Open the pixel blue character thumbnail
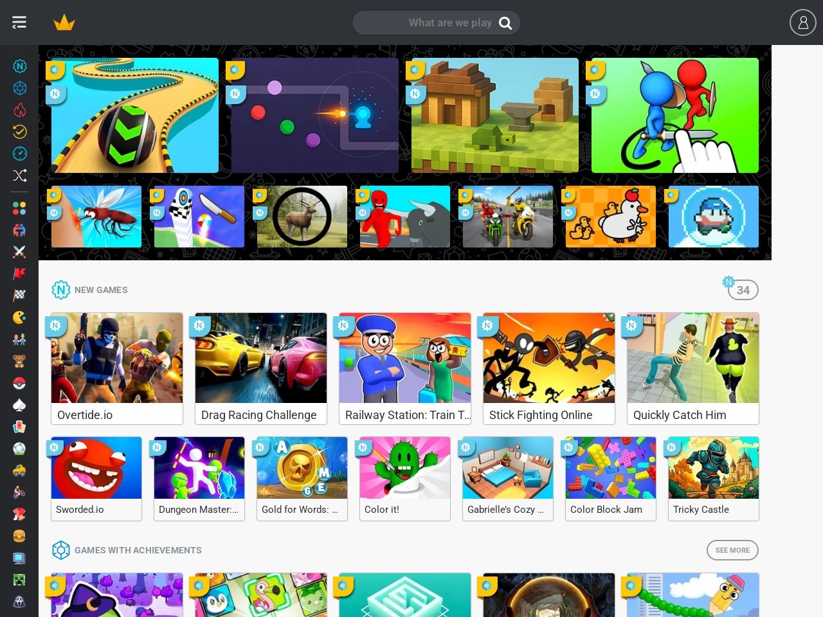 (x=714, y=217)
